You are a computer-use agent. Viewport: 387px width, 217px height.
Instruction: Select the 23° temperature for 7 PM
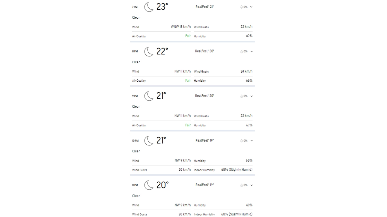click(x=162, y=7)
